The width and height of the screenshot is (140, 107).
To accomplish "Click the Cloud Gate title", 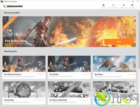I will tap(9, 100).
